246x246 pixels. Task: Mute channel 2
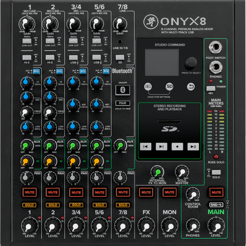(53, 192)
